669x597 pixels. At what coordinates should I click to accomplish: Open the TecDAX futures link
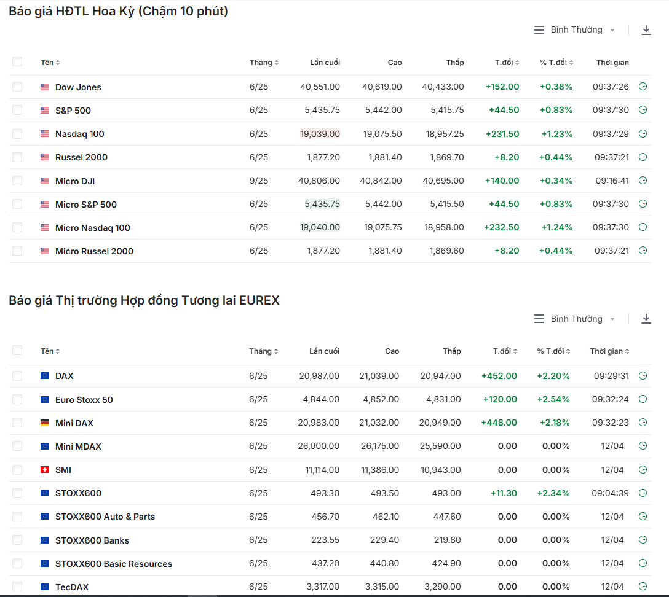(x=72, y=587)
